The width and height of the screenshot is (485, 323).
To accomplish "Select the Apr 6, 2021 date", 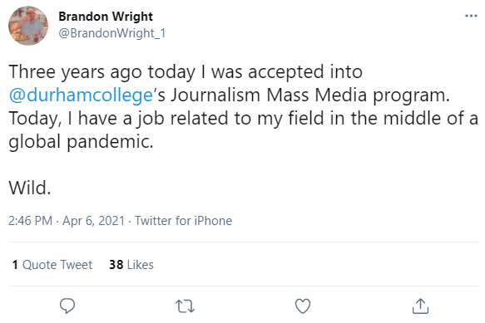I will tap(93, 221).
